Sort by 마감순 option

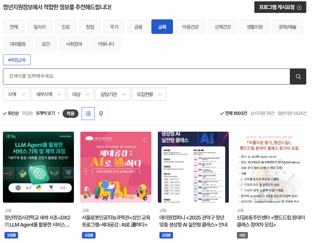(27, 113)
